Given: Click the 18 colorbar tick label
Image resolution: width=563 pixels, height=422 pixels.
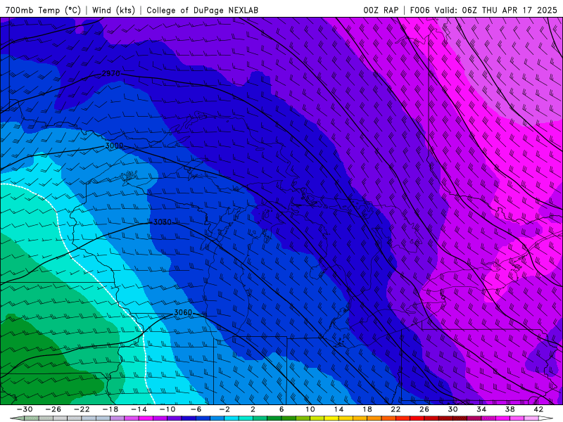Looking at the screenshot, I should click(x=367, y=409).
